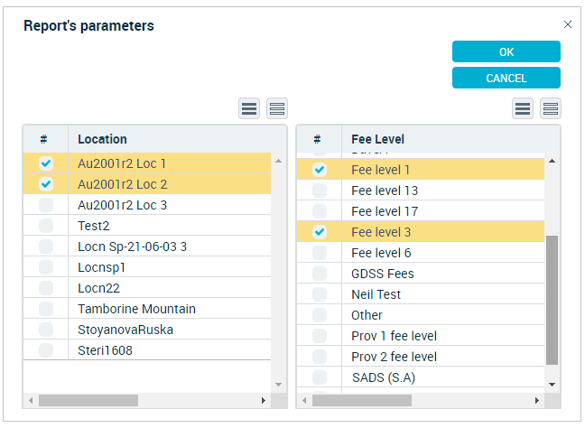Select the Fee level 3 row text
This screenshot has height=428, width=585.
(381, 232)
